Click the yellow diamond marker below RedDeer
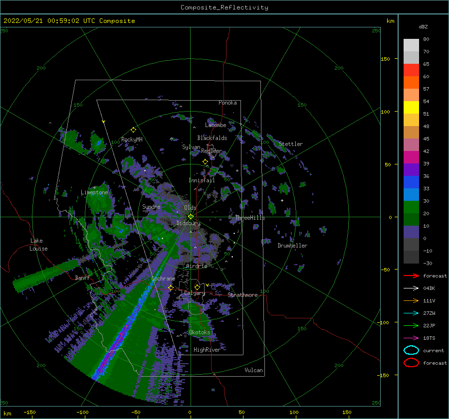The width and height of the screenshot is (449, 419). (x=205, y=162)
